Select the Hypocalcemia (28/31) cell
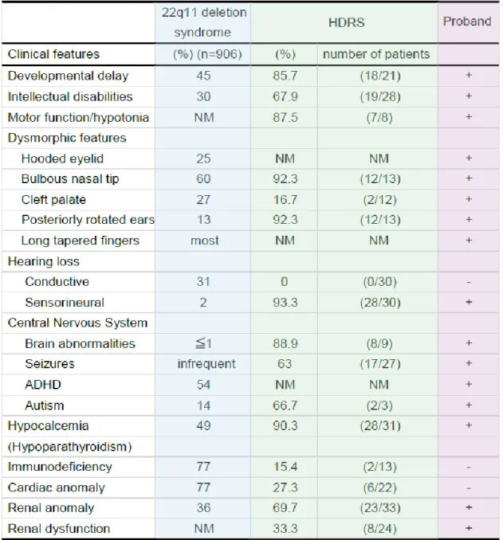The height and width of the screenshot is (540, 503). coord(380,425)
